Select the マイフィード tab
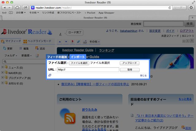Viewport: 196px width, 131px height. tap(11, 41)
